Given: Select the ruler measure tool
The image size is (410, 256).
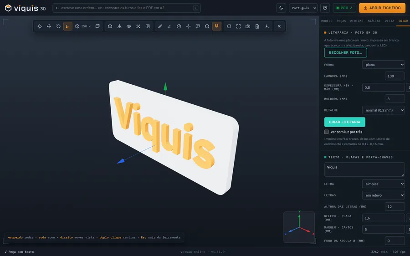Looking at the screenshot, I should 160,26.
